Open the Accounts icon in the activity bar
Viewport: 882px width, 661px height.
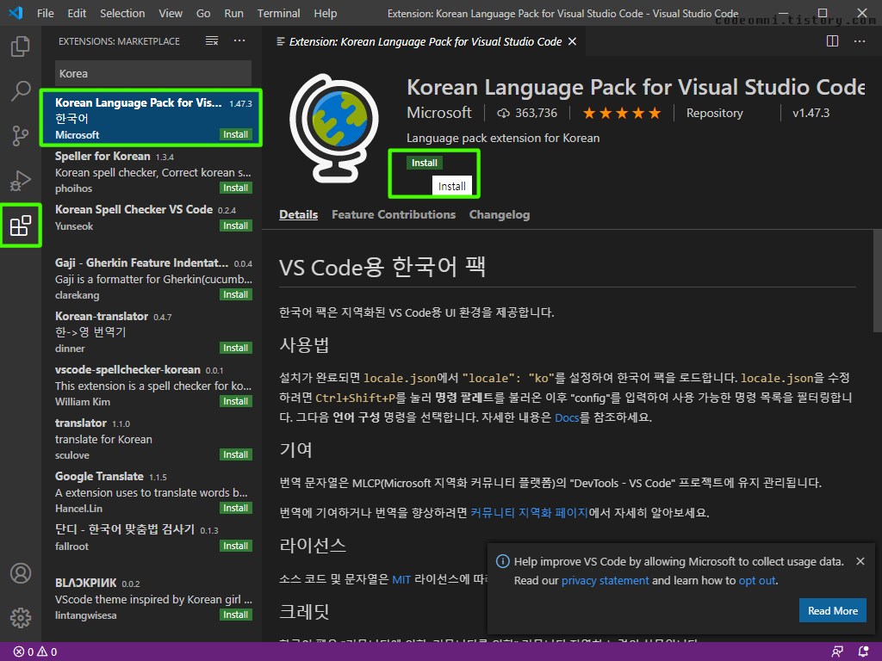pos(21,573)
